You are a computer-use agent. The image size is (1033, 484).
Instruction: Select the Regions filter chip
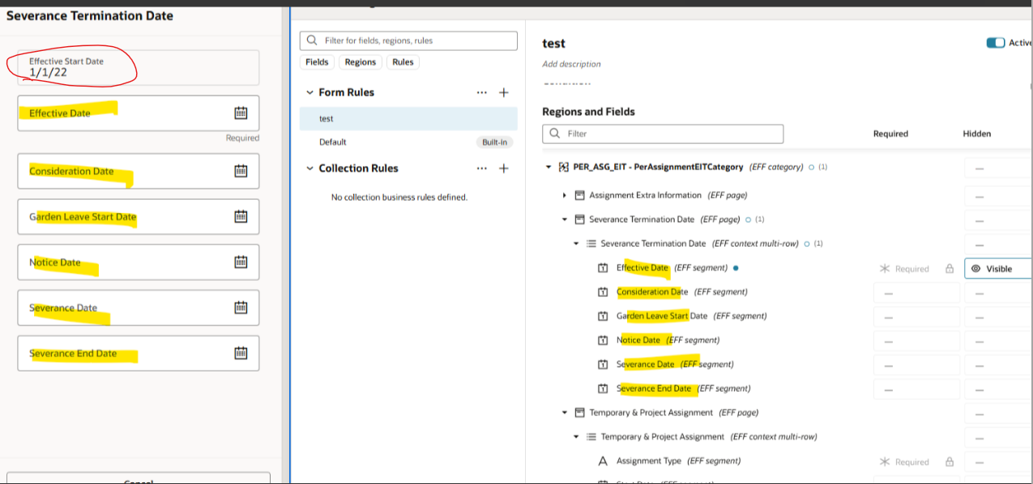[x=361, y=62]
